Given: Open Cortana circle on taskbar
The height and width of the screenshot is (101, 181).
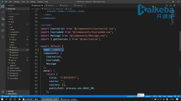Looking at the screenshot, I should 10,99.
